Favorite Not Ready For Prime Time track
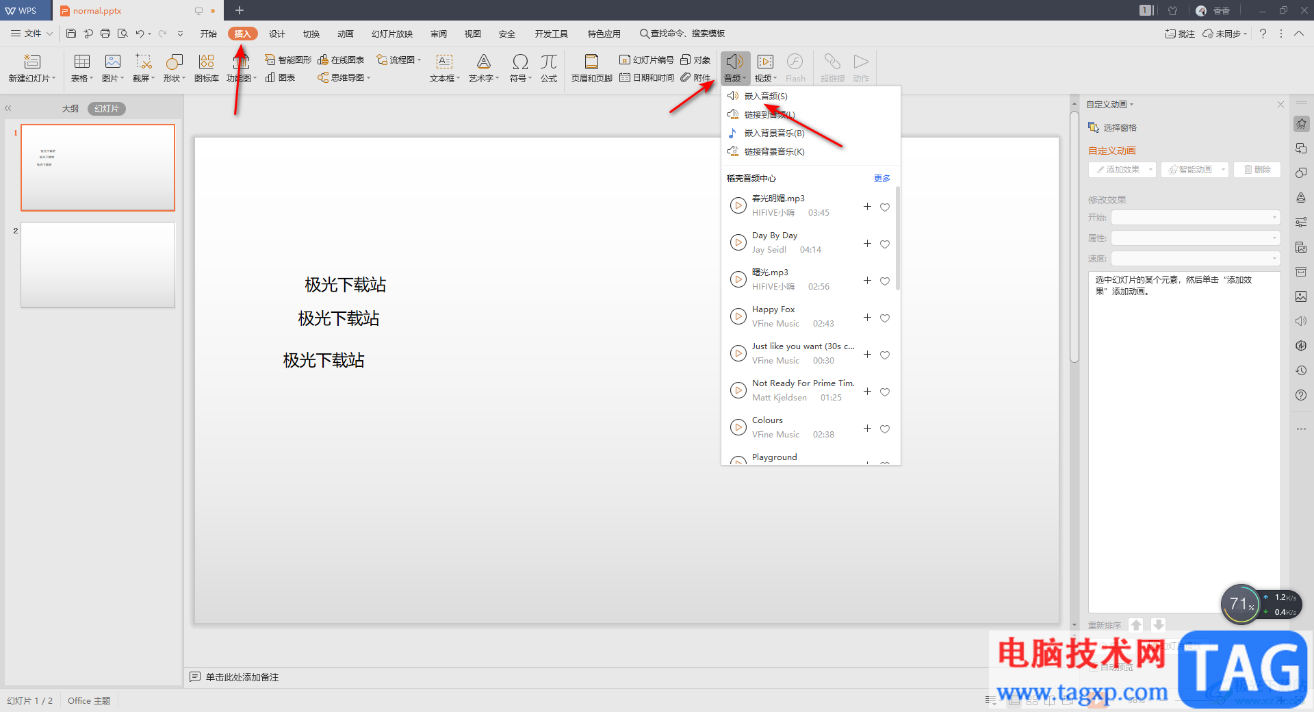 click(885, 392)
